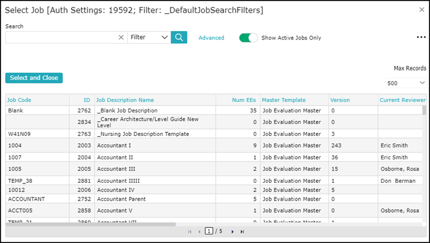Screen dimensions: 430x243
Task: Open the three-dot more options menu
Action: coord(421,37)
